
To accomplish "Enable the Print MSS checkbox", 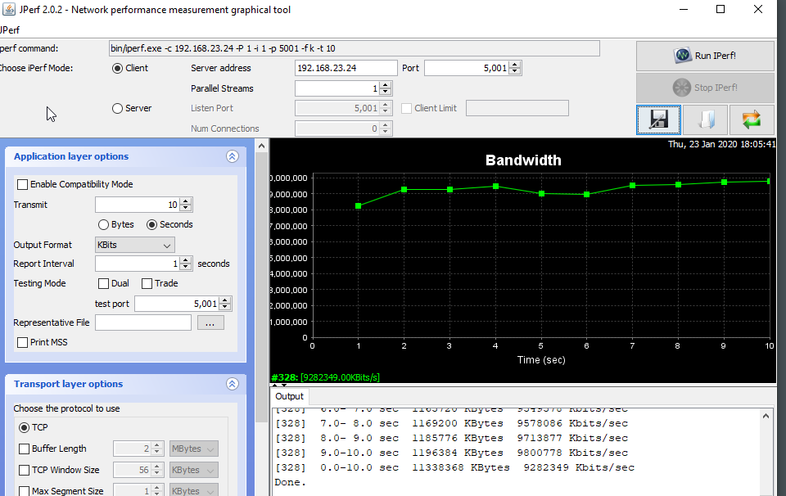I will click(x=23, y=342).
